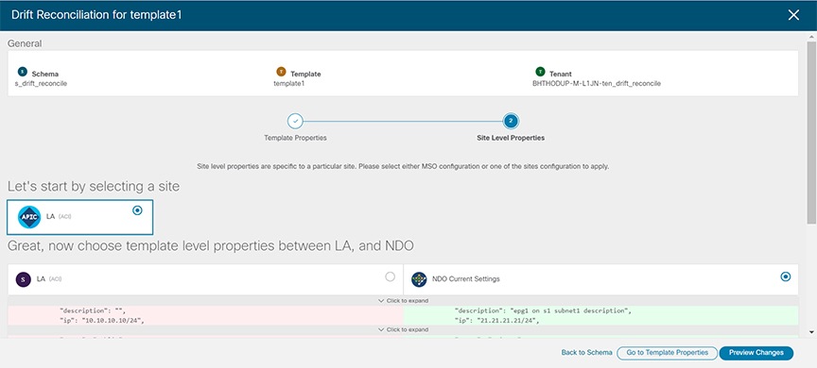Choose the LA (ACI) configuration radio button
Image resolution: width=817 pixels, height=368 pixels.
[x=390, y=277]
